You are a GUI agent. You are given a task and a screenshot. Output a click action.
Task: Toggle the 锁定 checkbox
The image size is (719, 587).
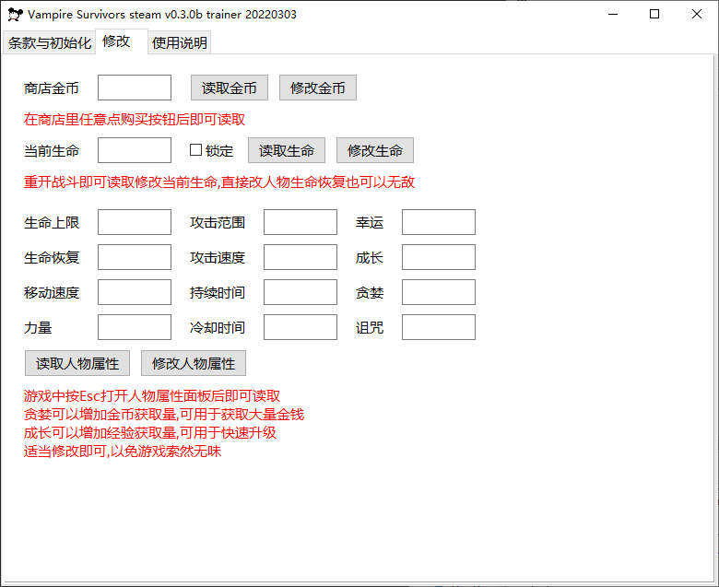195,150
